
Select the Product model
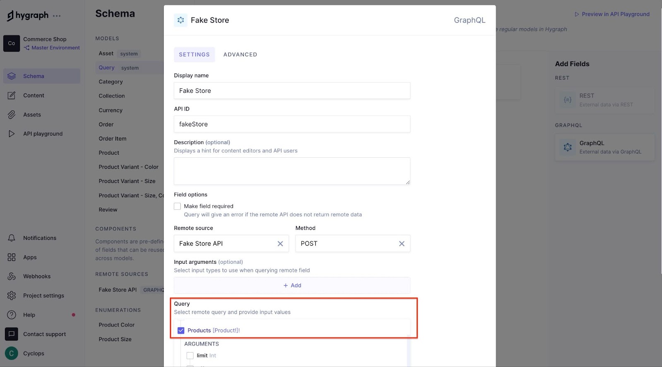(x=109, y=153)
